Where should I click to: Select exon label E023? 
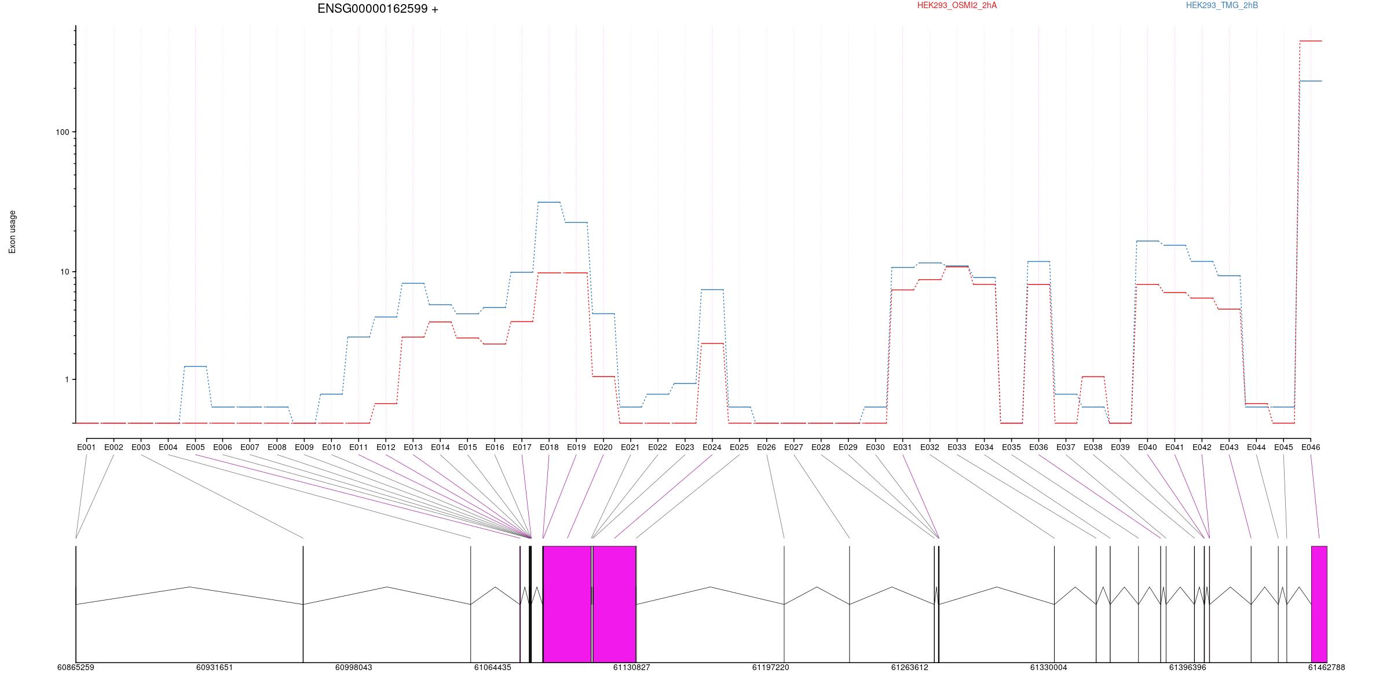point(685,447)
